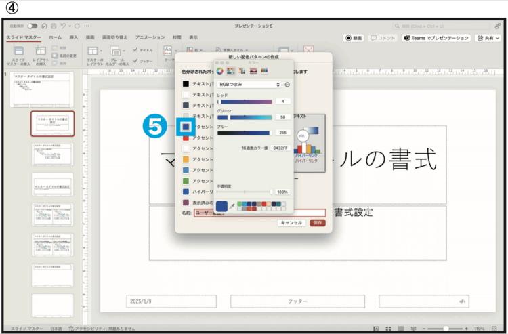This screenshot has width=508, height=334.
Task: Click the red close master view icon
Action: (x=308, y=50)
